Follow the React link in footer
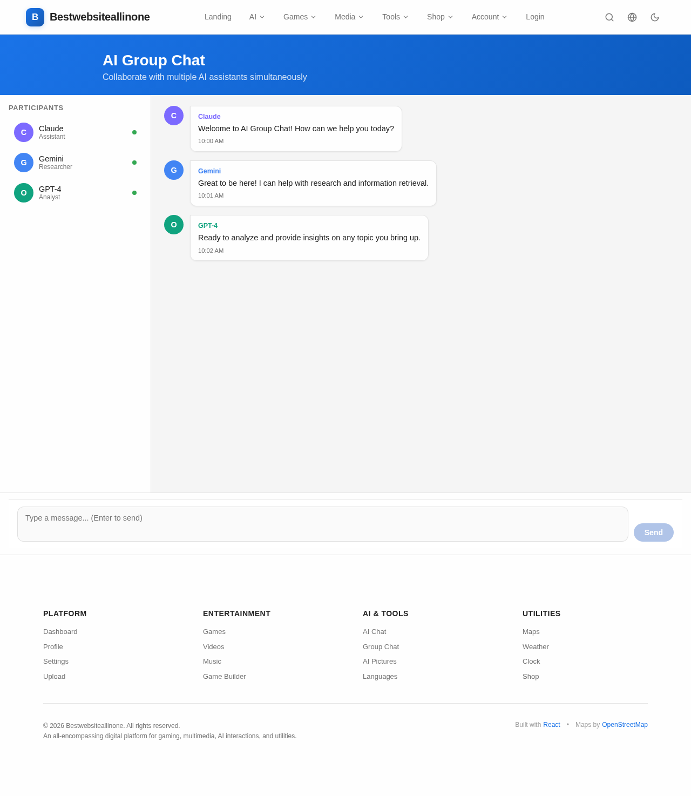691x796 pixels. [552, 725]
